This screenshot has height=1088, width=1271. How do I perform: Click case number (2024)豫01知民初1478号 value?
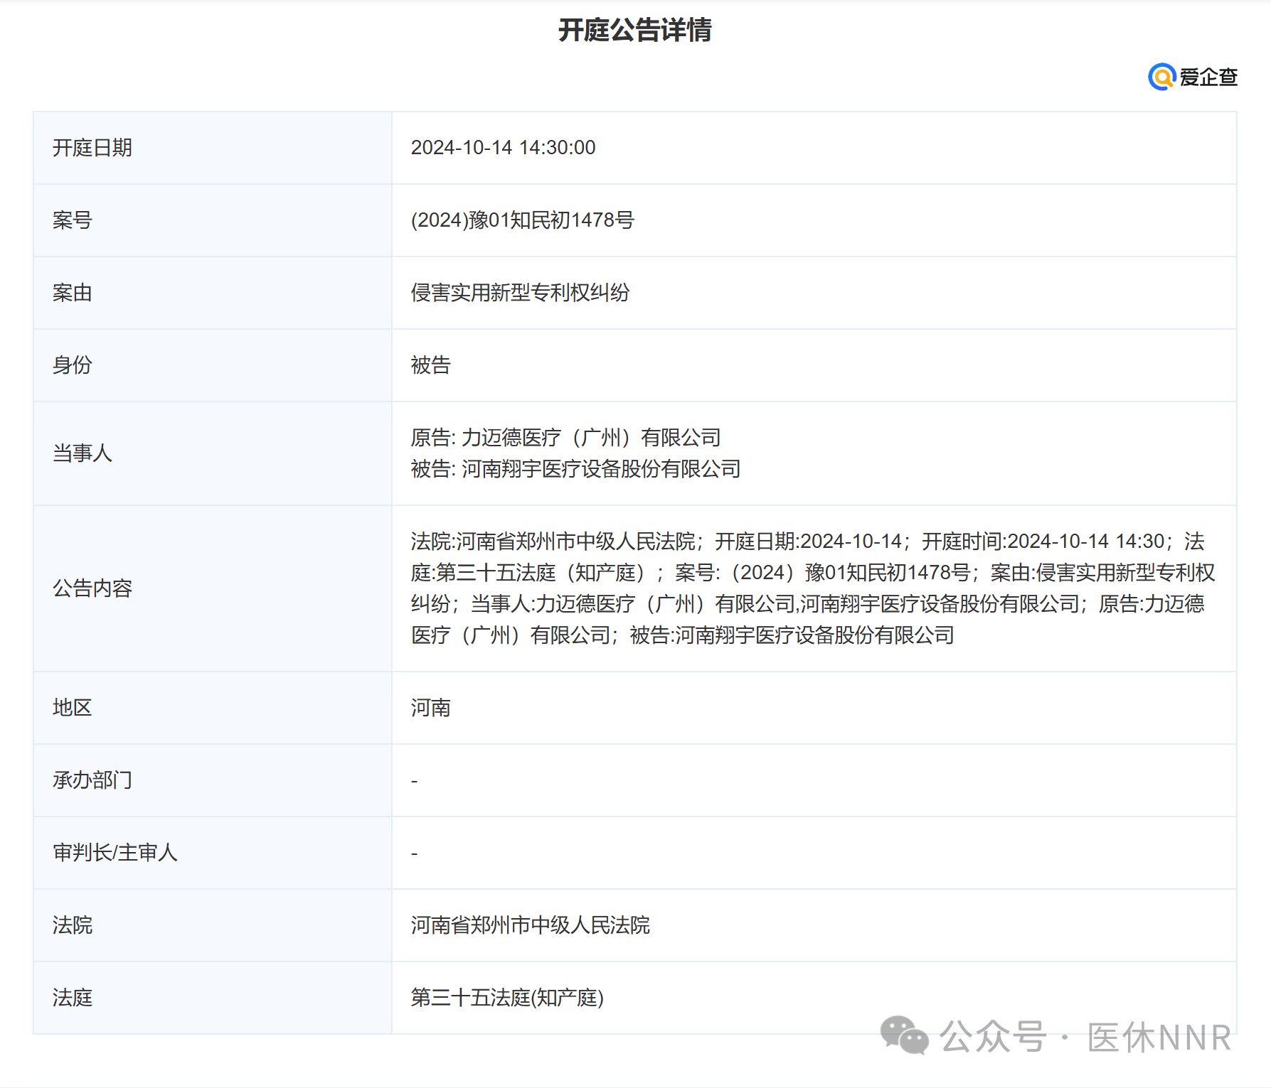point(522,220)
